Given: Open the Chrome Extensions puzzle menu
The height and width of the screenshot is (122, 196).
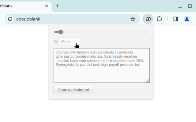Looking at the screenshot, I should 159,19.
